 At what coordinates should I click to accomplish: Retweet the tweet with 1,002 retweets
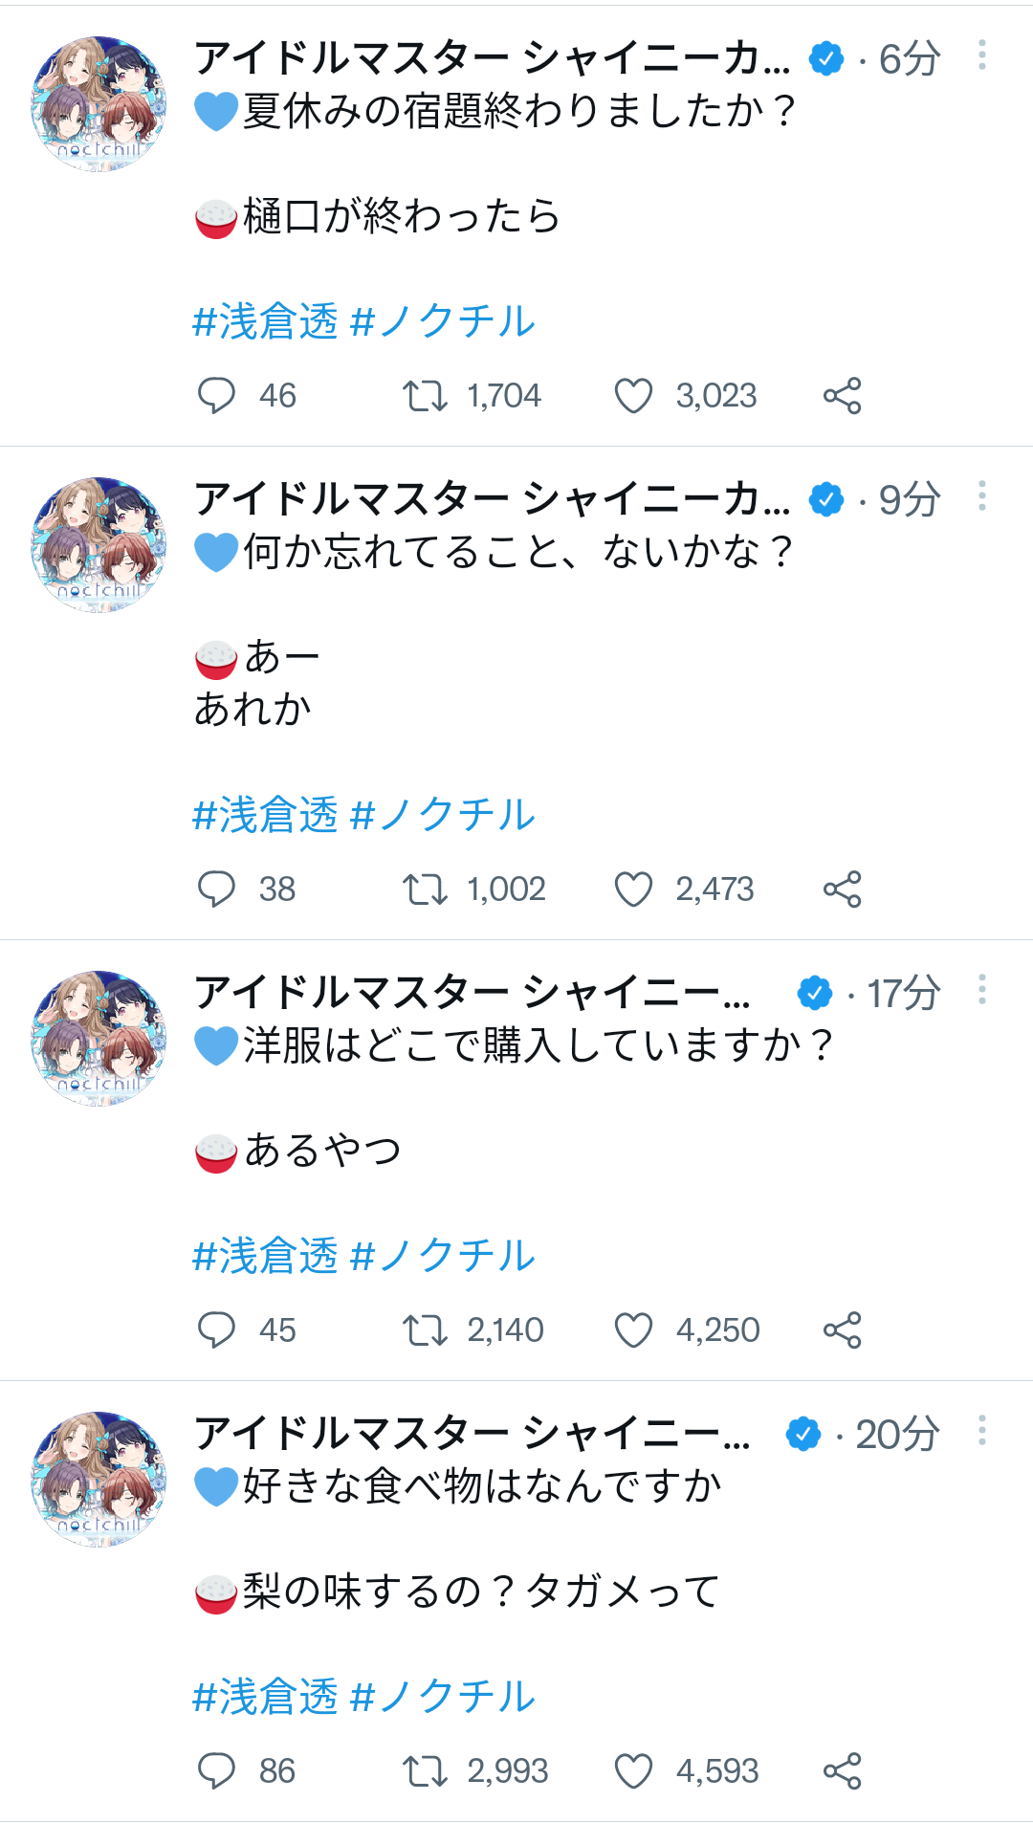[x=425, y=889]
